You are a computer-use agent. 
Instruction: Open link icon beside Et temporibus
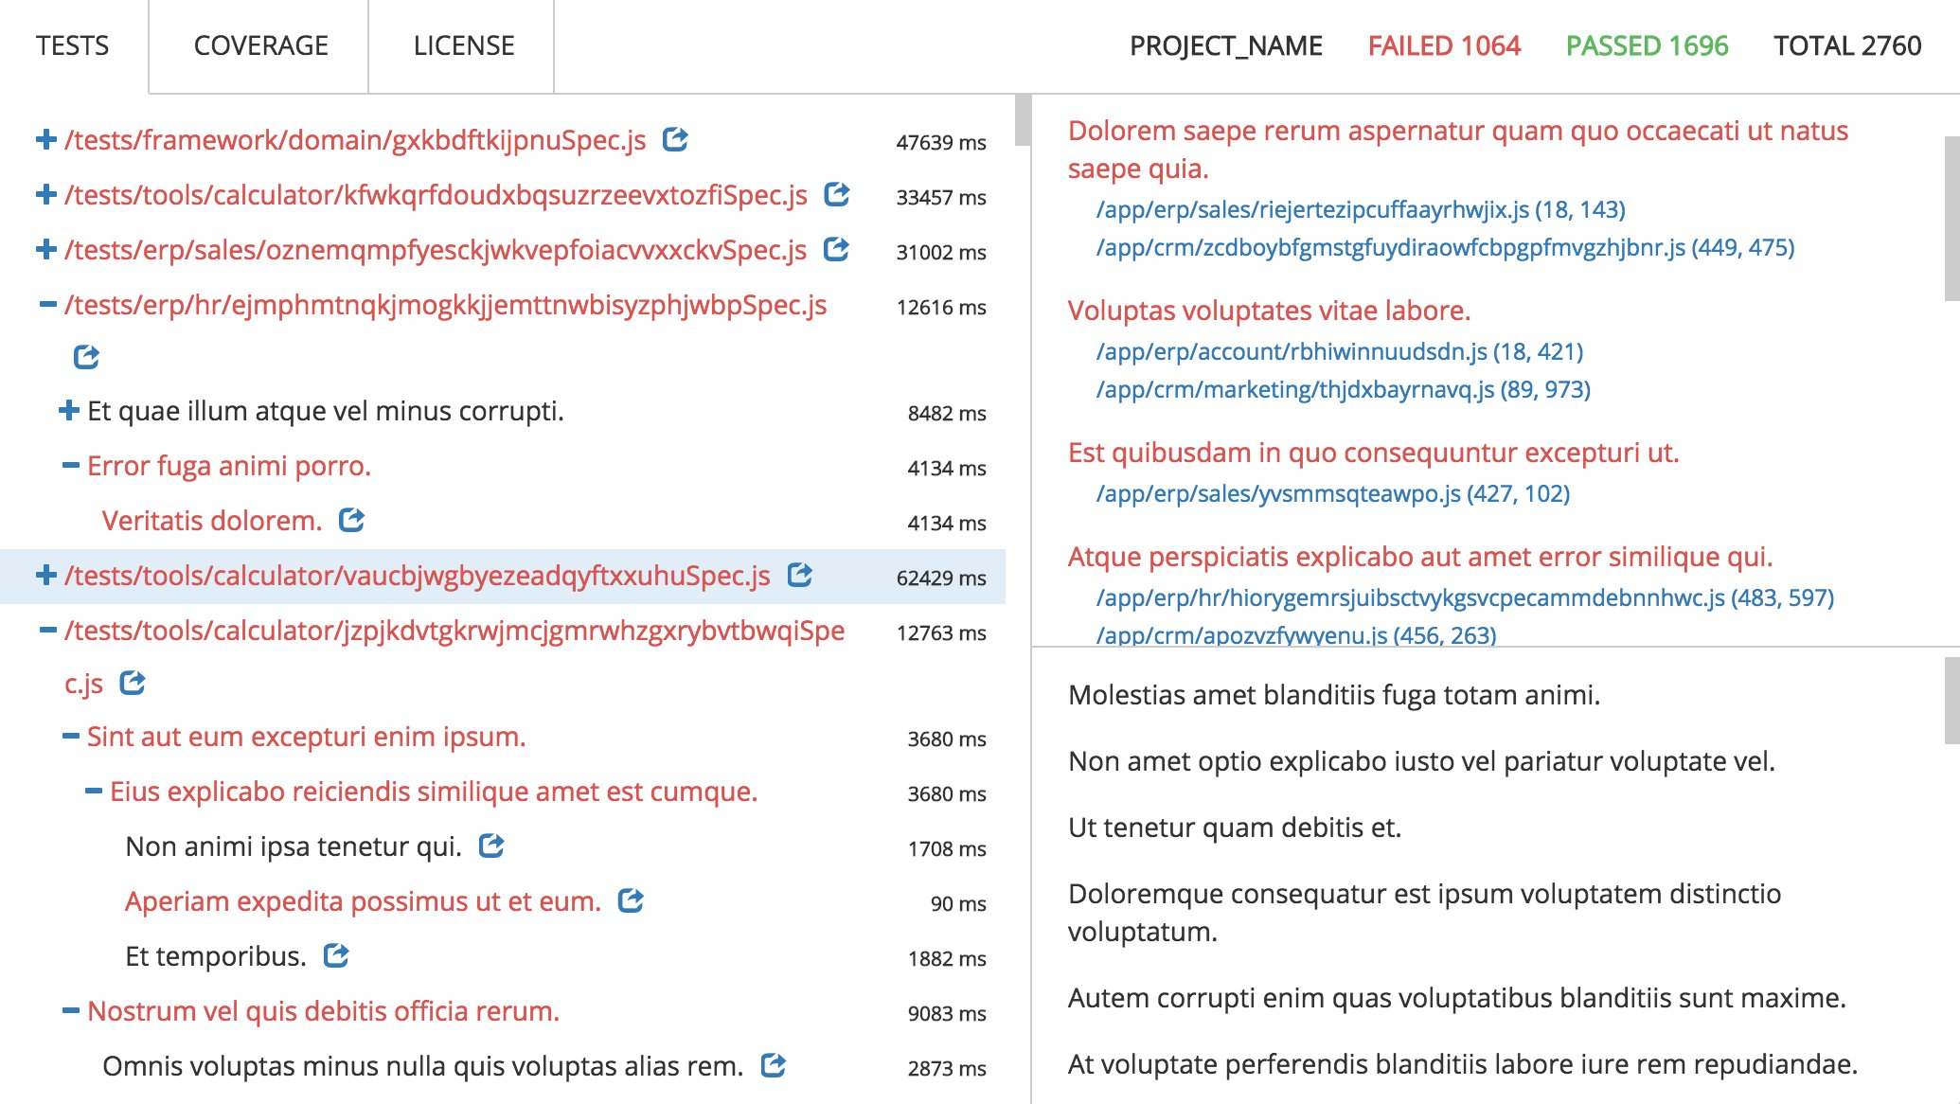click(x=336, y=955)
